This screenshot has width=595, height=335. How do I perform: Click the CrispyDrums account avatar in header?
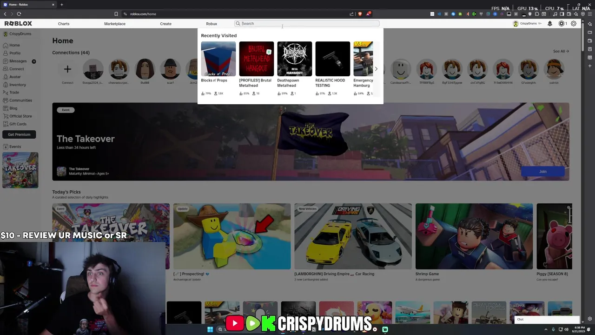516,24
